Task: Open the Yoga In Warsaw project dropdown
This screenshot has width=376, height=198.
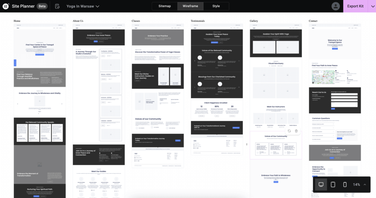Action: 83,6
